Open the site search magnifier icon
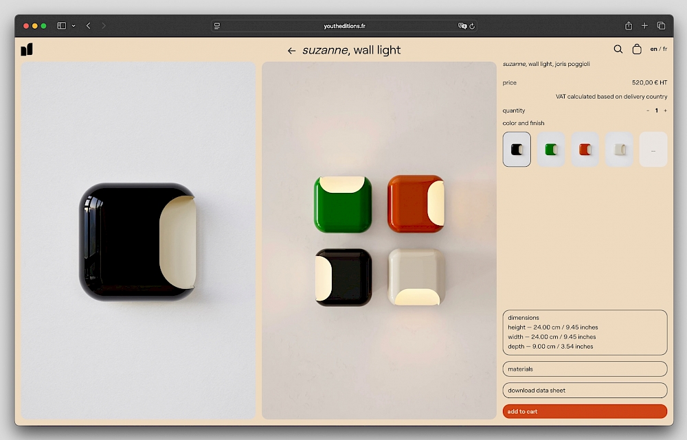This screenshot has height=440, width=687. (x=618, y=49)
